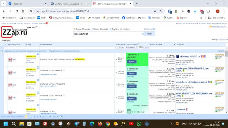This screenshot has height=128, width=228.
Task: Clear the search field with the x icon
Action: click(x=142, y=34)
